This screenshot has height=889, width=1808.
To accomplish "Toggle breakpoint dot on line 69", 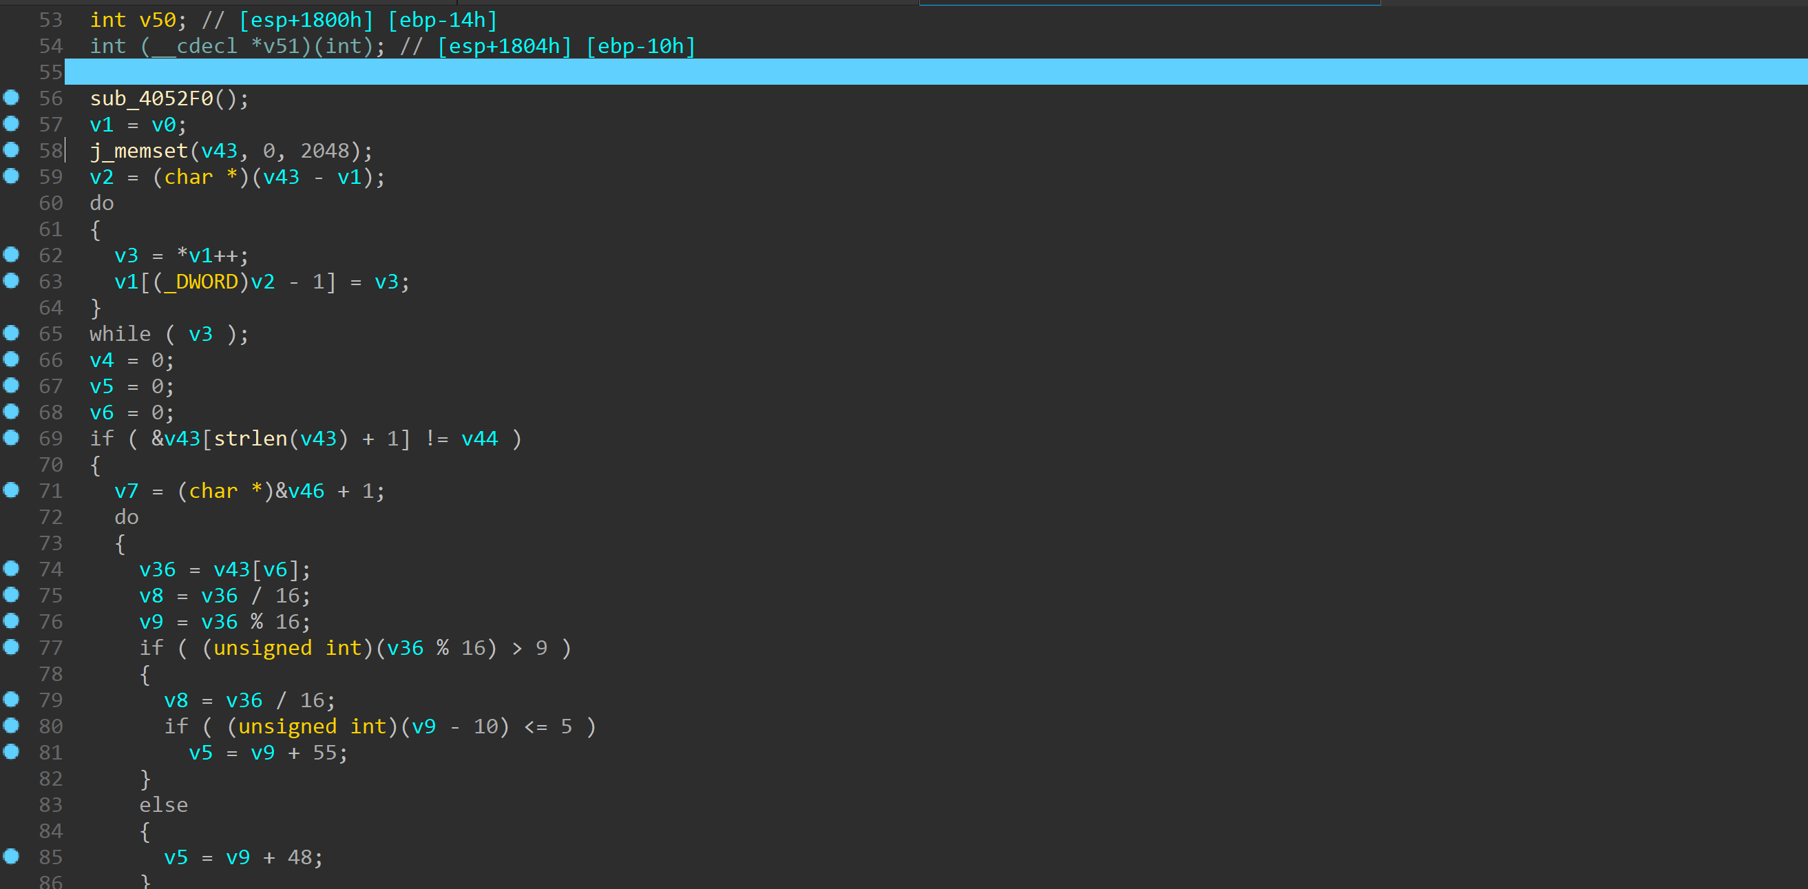I will pos(11,437).
